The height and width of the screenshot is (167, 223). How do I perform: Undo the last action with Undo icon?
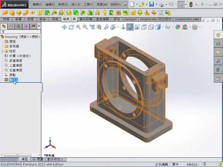171,4
